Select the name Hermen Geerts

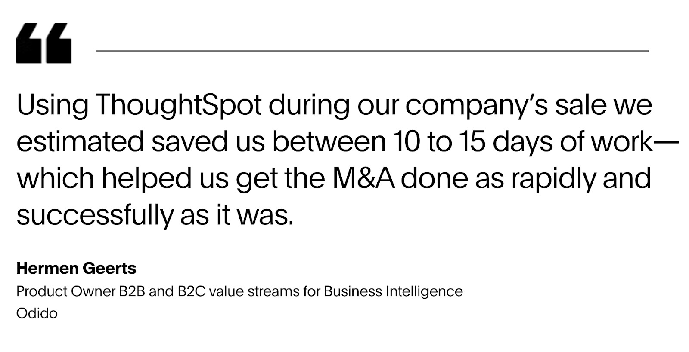tap(76, 269)
